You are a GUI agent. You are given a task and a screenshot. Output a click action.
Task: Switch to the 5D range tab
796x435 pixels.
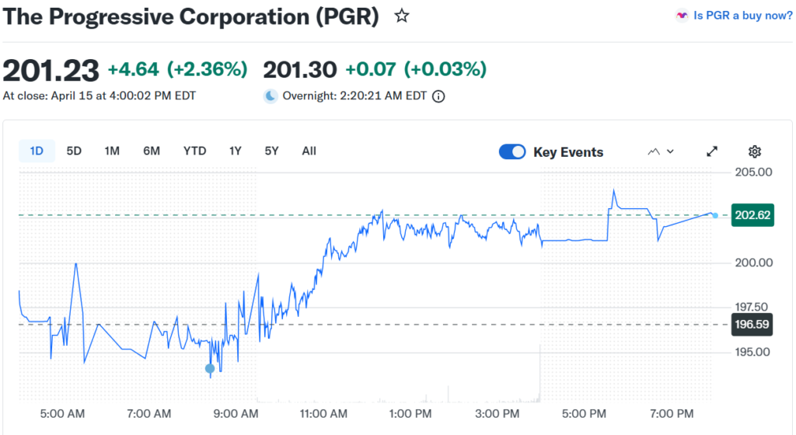point(74,151)
